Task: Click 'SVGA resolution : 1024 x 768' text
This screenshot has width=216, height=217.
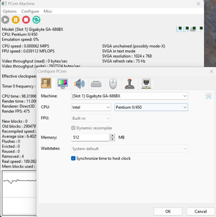Action: click(127, 56)
